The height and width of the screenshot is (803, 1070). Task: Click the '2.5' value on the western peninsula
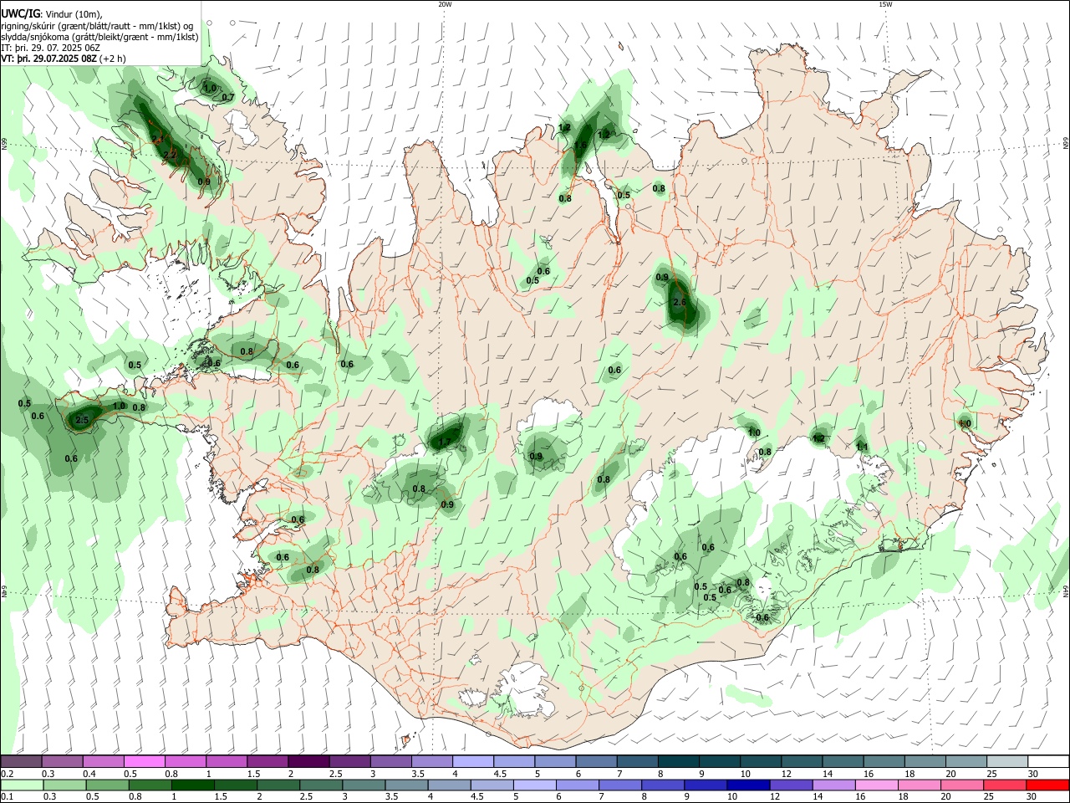click(x=82, y=420)
